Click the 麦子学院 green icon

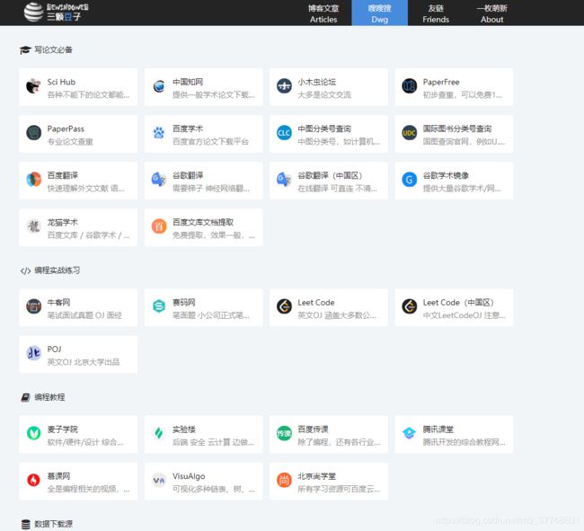tap(33, 433)
